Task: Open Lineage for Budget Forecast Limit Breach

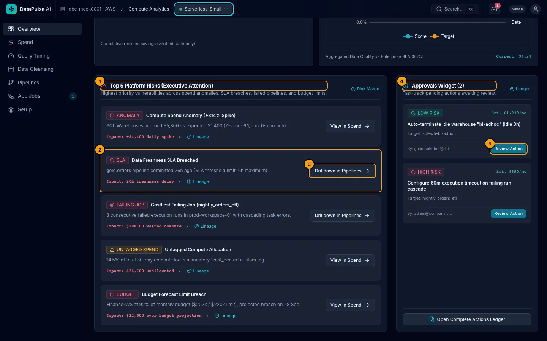Action: point(226,316)
